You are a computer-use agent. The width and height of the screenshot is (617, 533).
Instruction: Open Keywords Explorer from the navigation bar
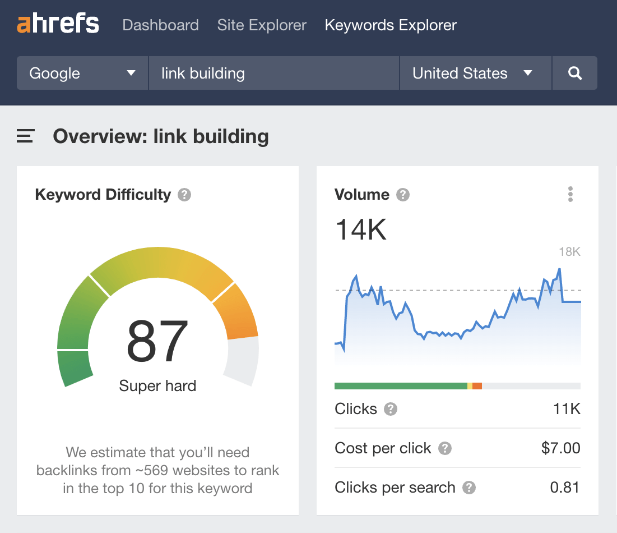(x=390, y=25)
